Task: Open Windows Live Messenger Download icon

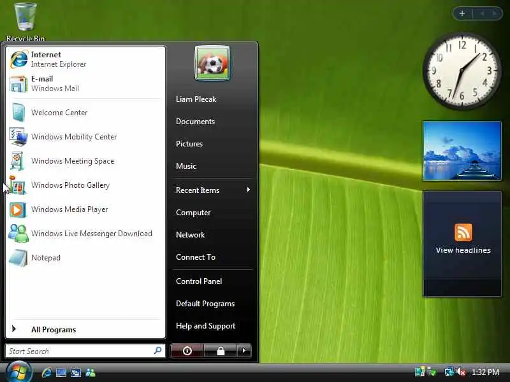Action: click(x=18, y=234)
